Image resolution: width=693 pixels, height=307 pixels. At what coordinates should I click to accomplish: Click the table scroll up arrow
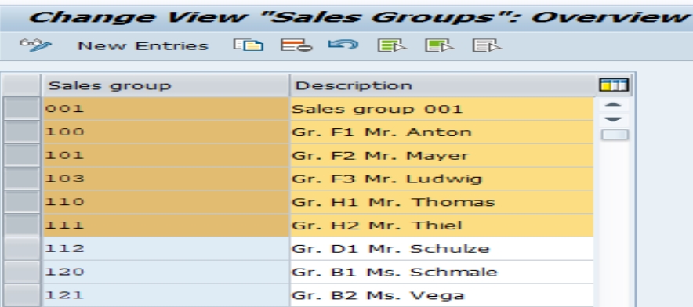[612, 105]
